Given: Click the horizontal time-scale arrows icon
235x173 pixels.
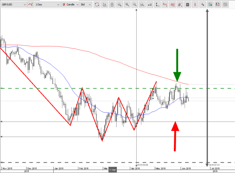Looking at the screenshot, I should pos(150,5).
